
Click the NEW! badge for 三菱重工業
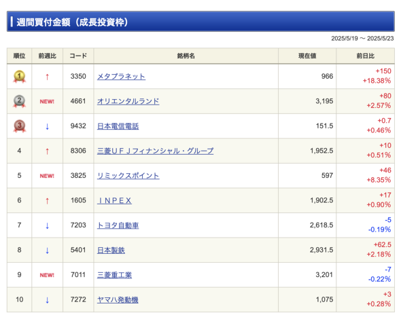pyautogui.click(x=47, y=275)
